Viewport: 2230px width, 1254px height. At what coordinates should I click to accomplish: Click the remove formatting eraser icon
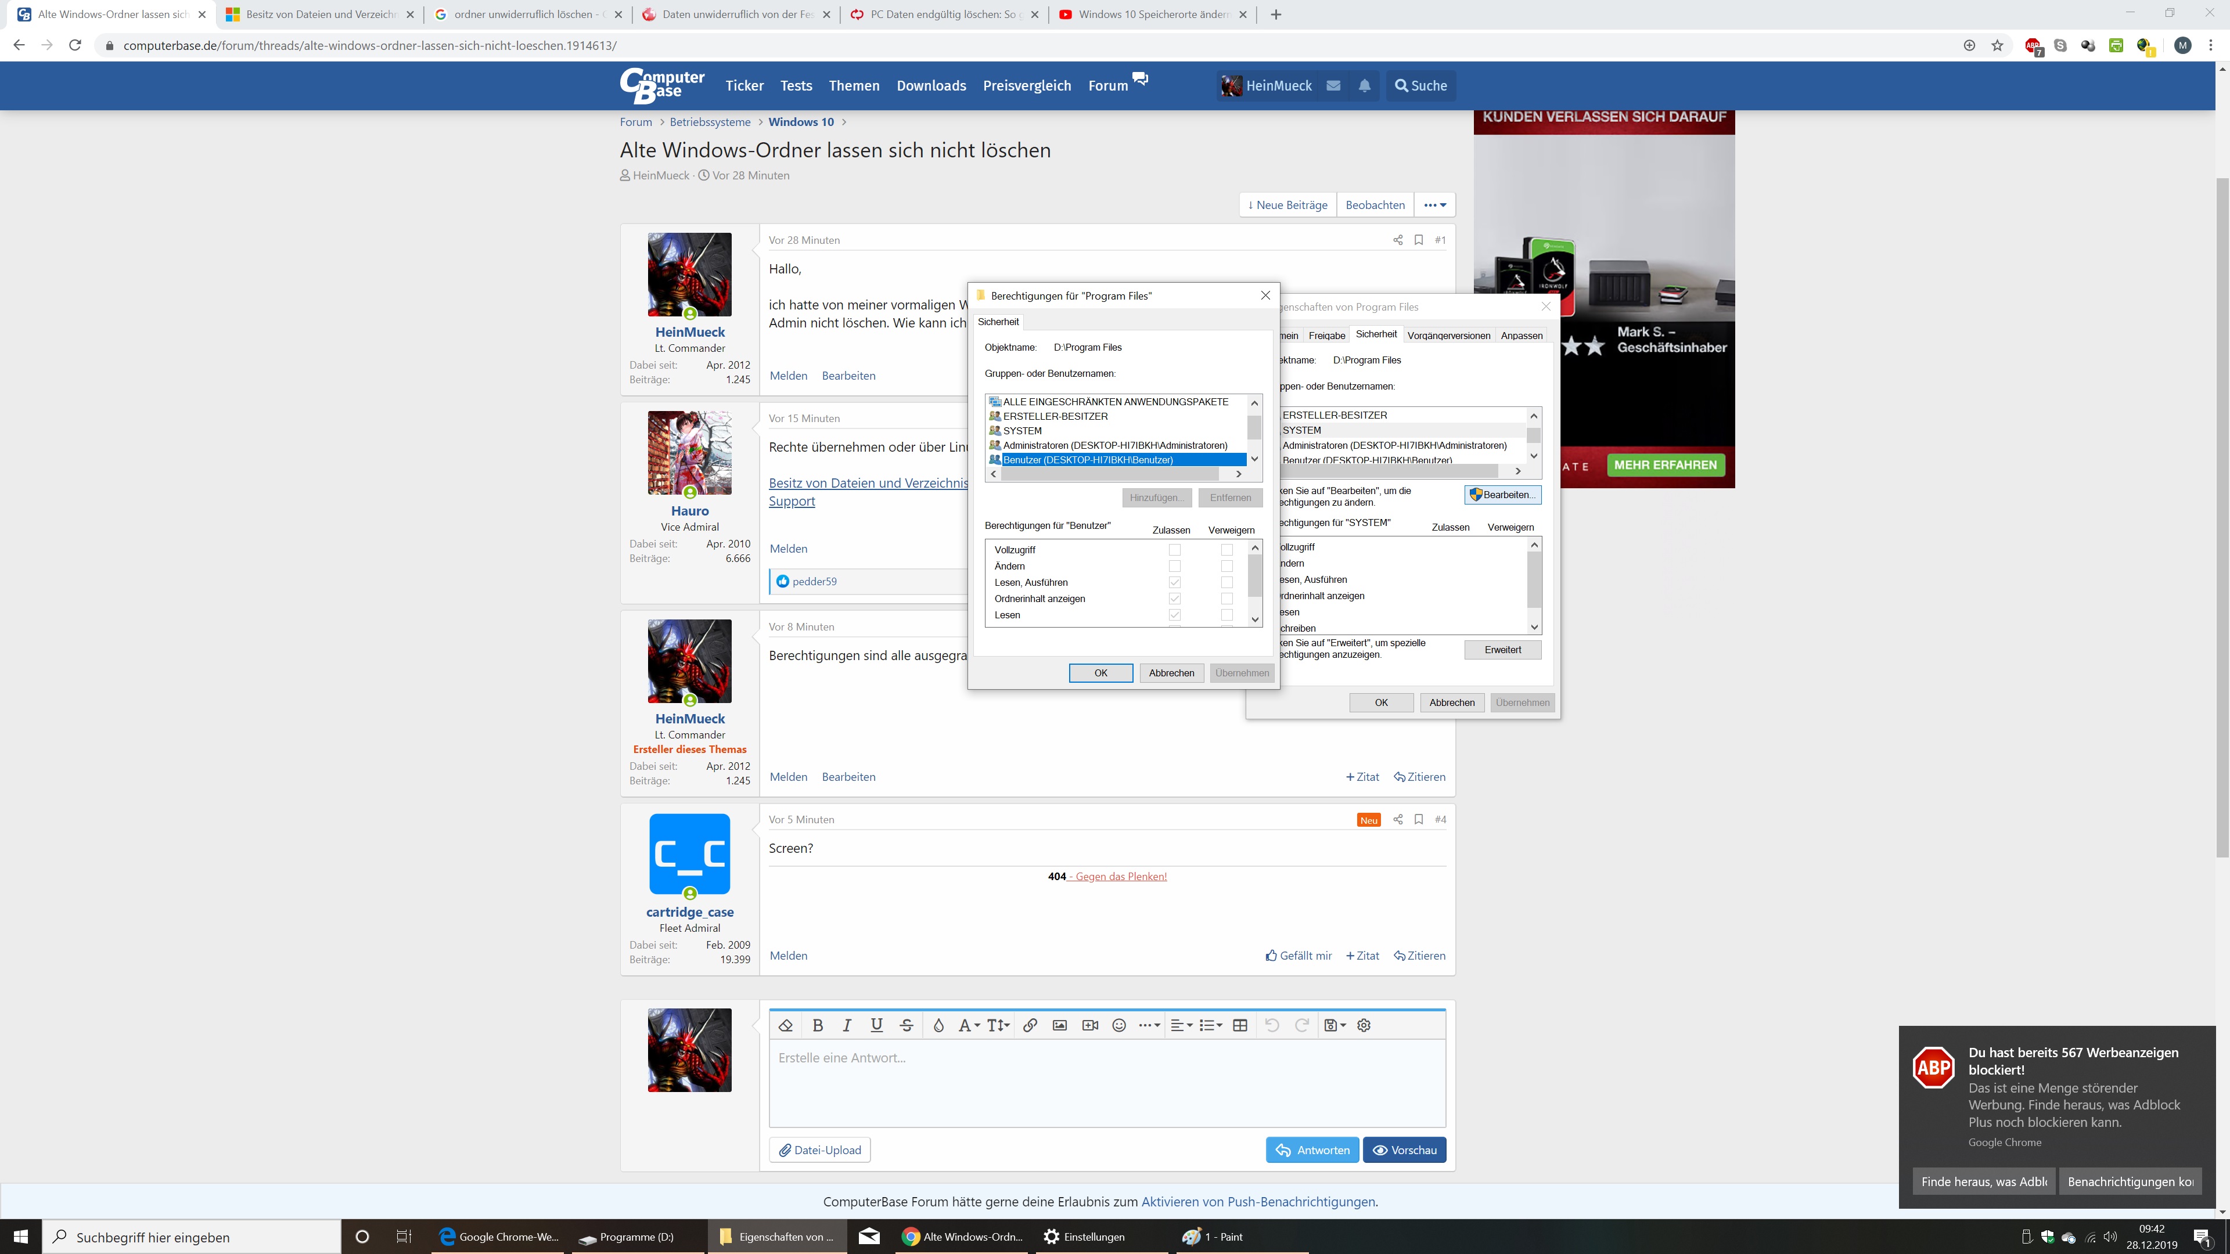pyautogui.click(x=786, y=1025)
